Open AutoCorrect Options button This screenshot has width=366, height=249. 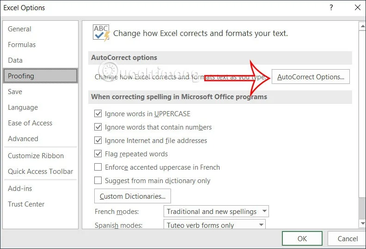311,77
